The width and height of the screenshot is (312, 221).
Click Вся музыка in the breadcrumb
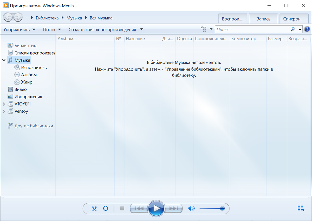coord(101,18)
